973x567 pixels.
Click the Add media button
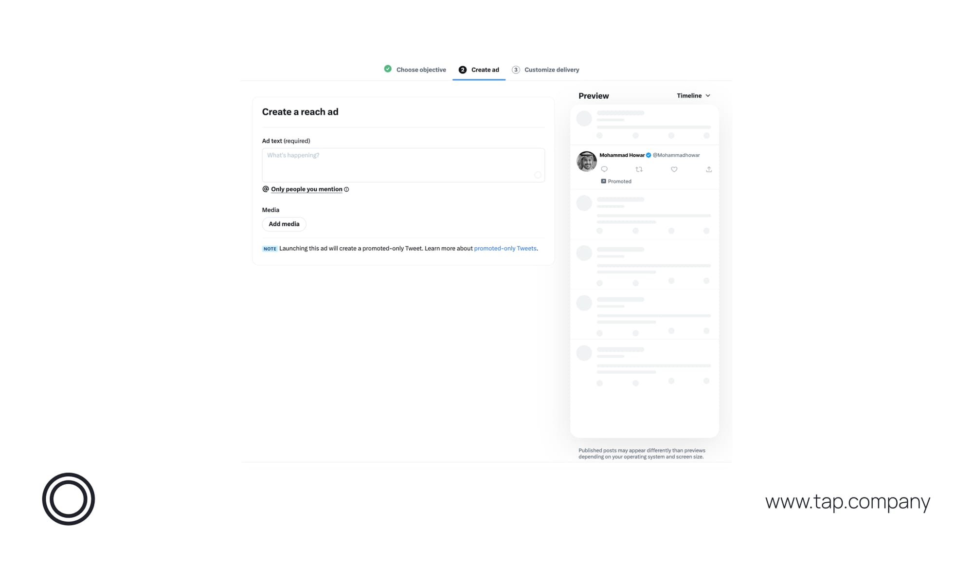click(284, 223)
